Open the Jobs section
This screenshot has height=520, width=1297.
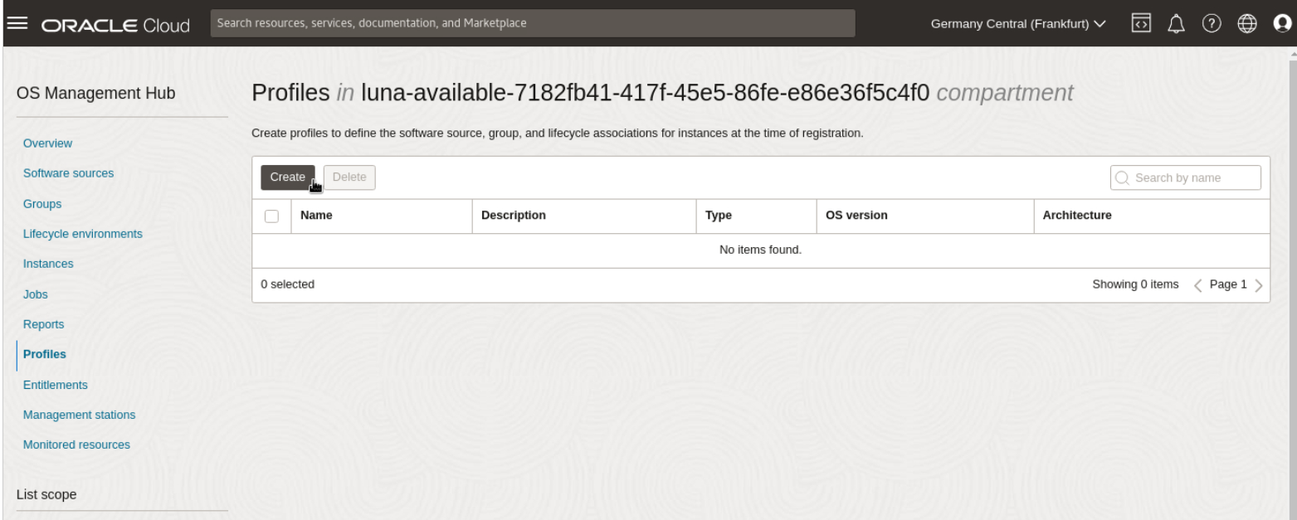point(35,294)
